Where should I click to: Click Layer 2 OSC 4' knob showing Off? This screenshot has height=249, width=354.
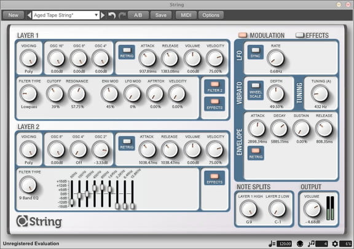coord(79,149)
